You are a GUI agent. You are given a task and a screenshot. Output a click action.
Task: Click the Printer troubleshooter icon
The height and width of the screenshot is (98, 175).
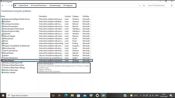tap(2, 43)
